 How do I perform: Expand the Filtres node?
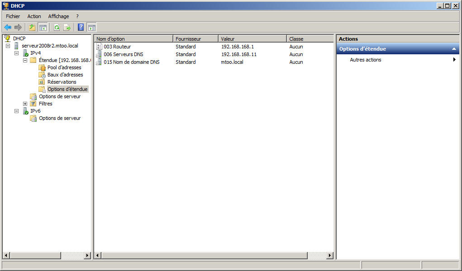[x=25, y=104]
